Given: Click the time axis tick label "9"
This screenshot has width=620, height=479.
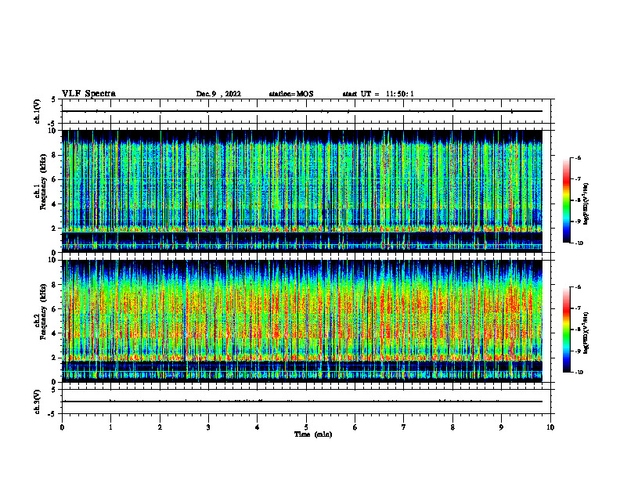Looking at the screenshot, I should [501, 427].
